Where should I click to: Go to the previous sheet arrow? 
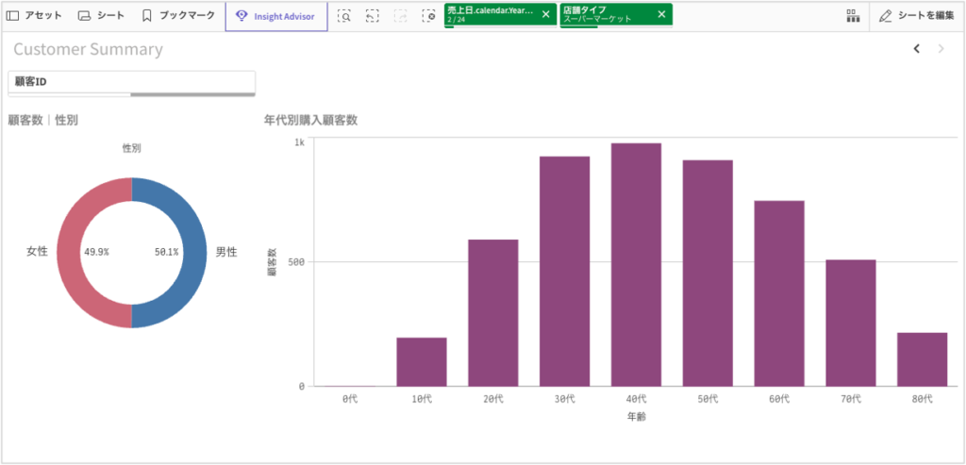[x=916, y=49]
